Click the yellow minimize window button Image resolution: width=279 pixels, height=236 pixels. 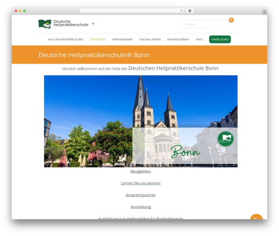pyautogui.click(x=20, y=11)
